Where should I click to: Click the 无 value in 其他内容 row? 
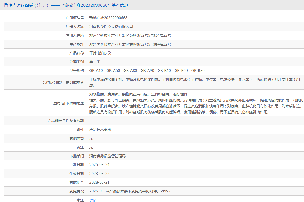91,138
